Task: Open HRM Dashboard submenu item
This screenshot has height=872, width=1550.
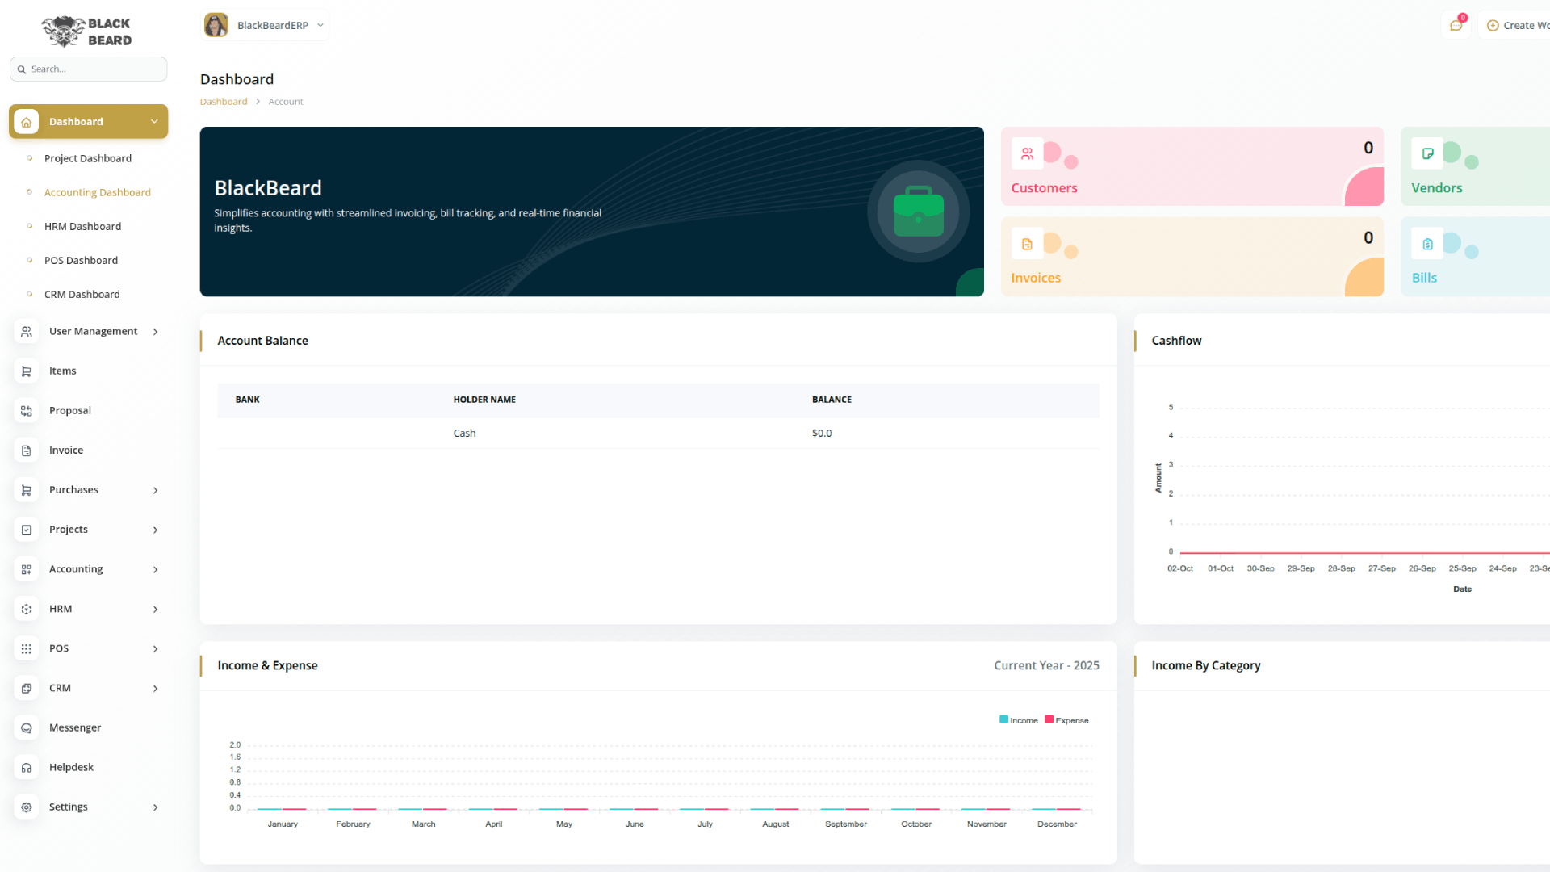Action: tap(82, 226)
